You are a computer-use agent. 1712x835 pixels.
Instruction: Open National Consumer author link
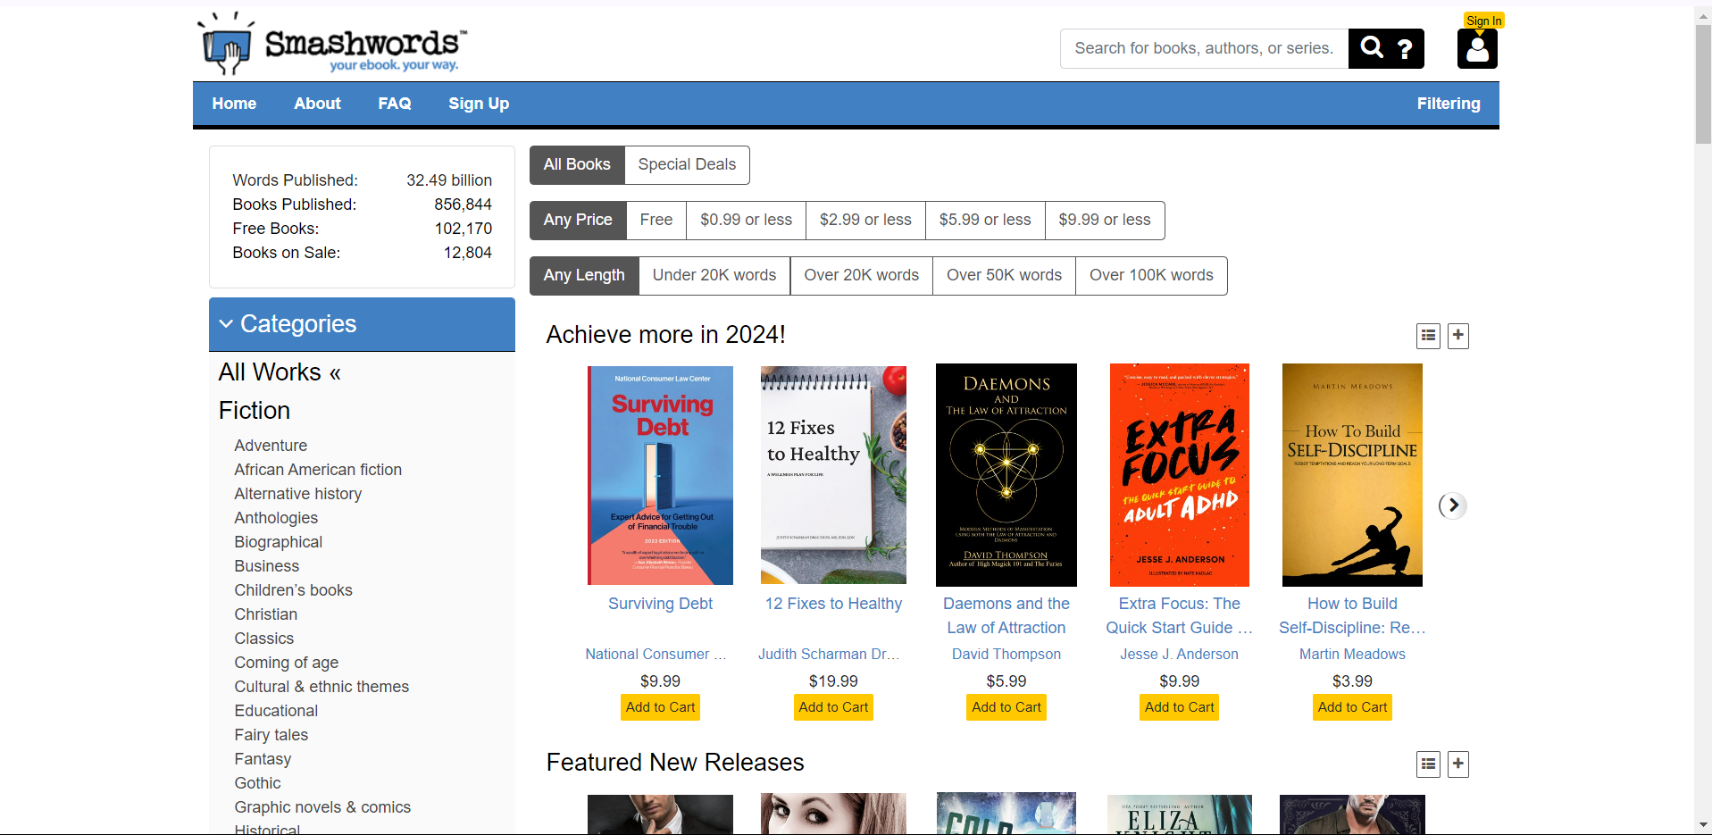[x=656, y=655]
